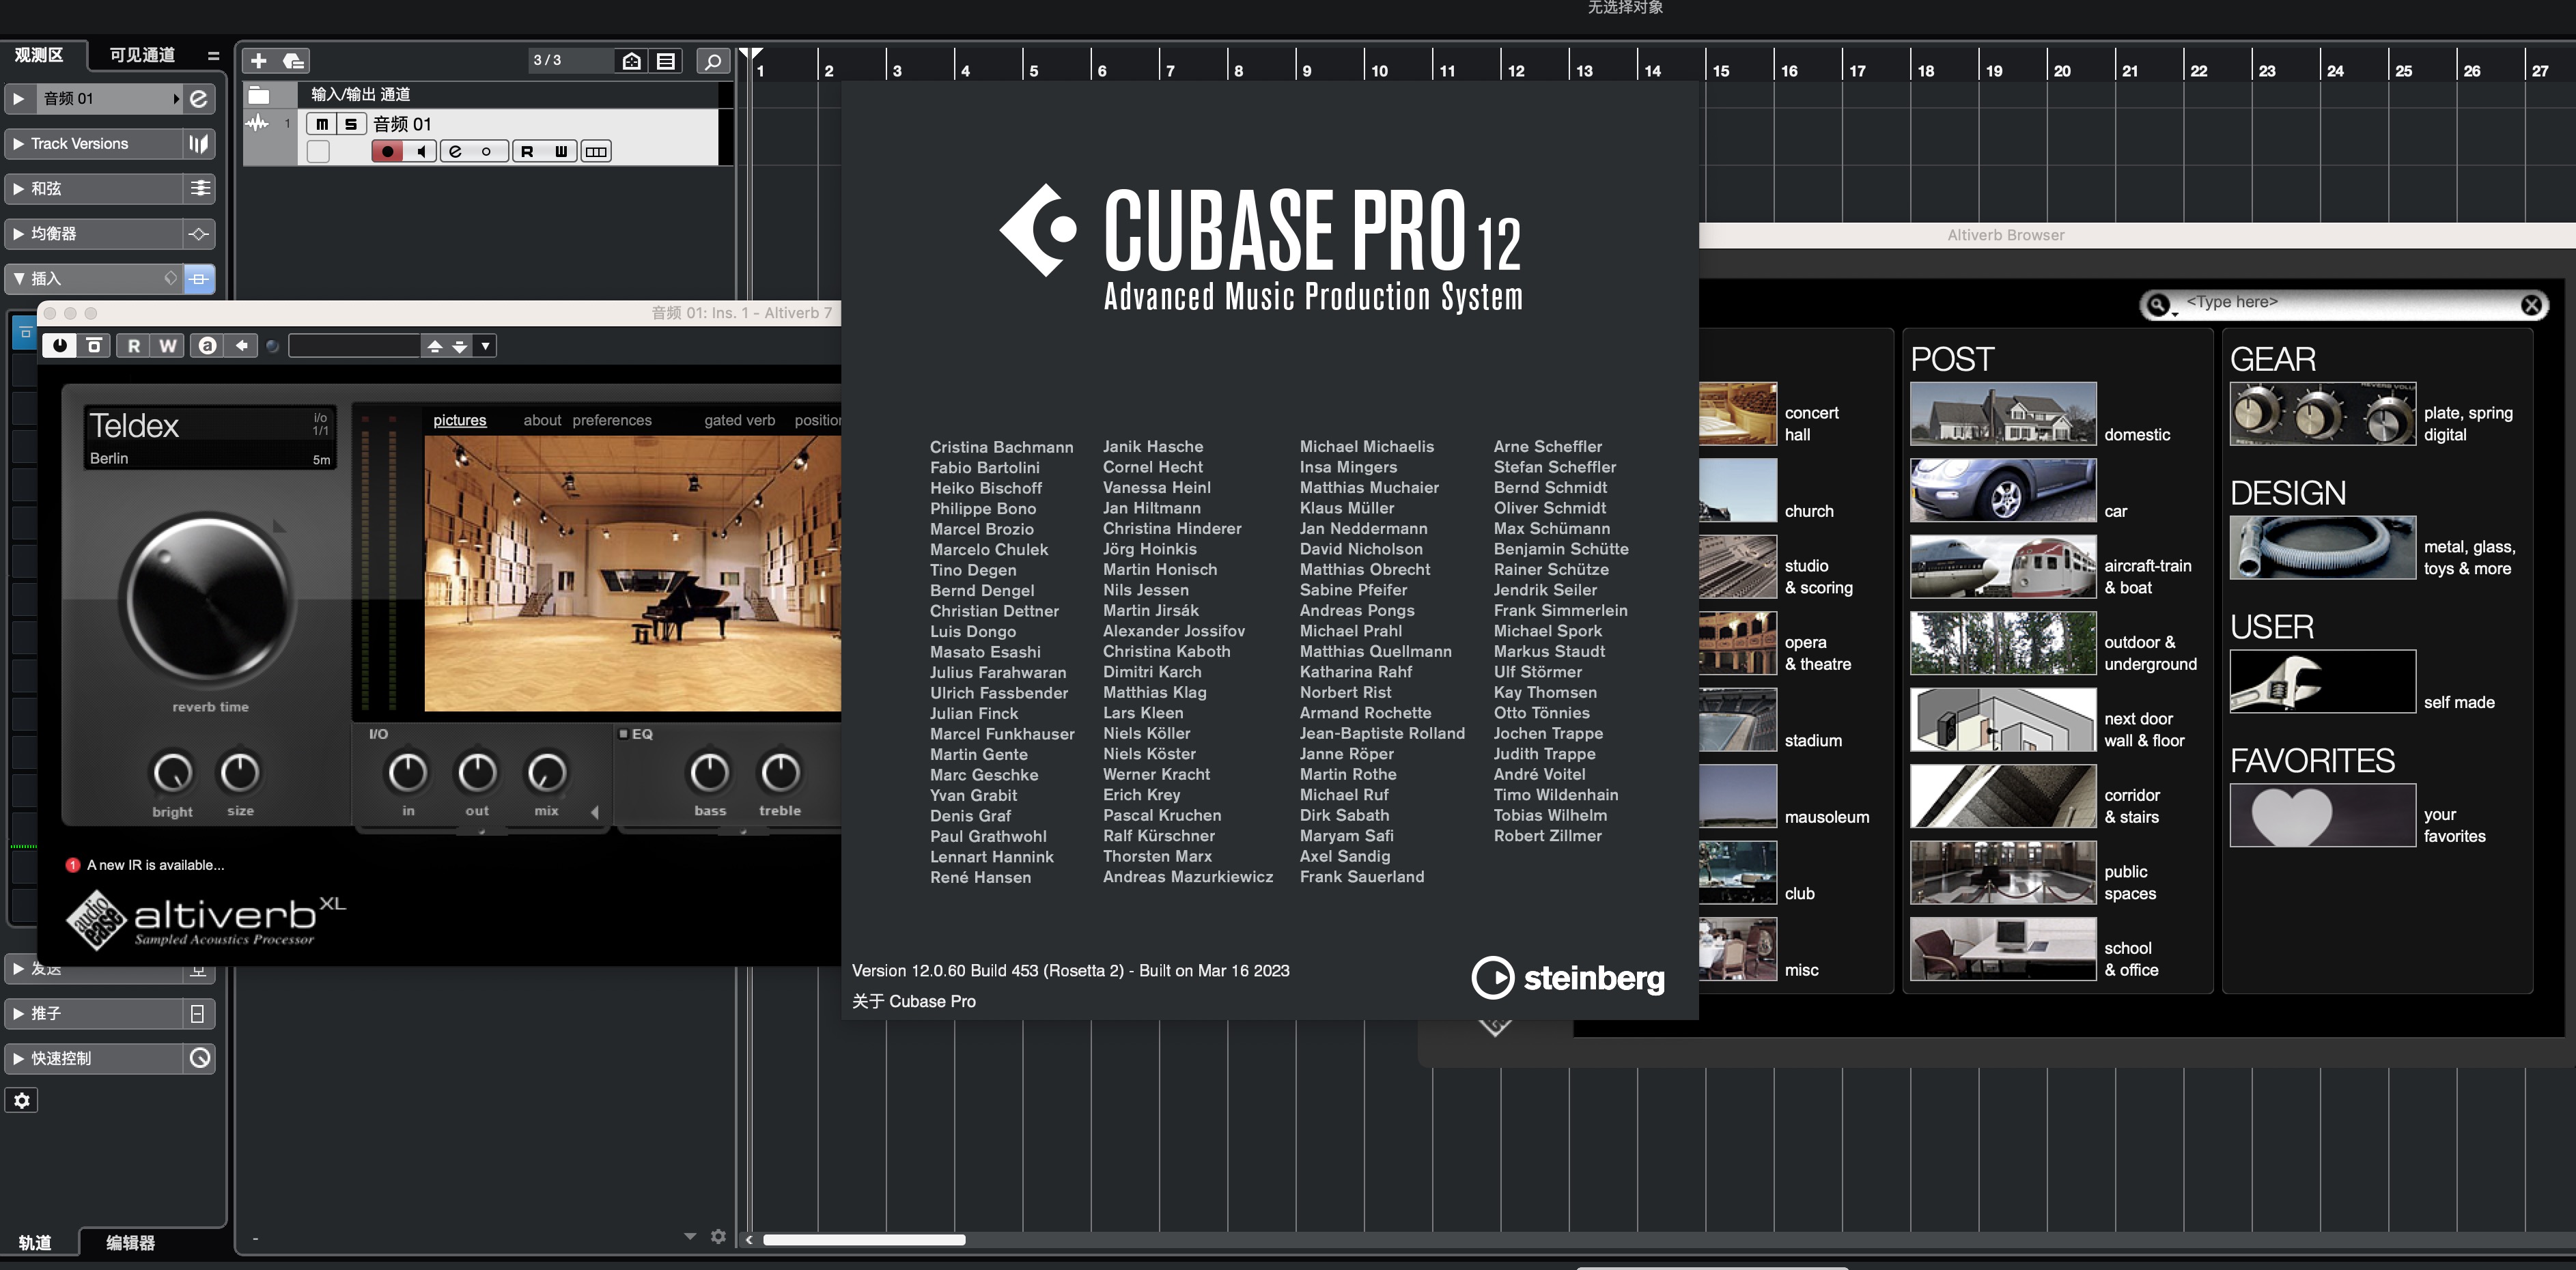Toggle Solo on track 音频 01

350,124
